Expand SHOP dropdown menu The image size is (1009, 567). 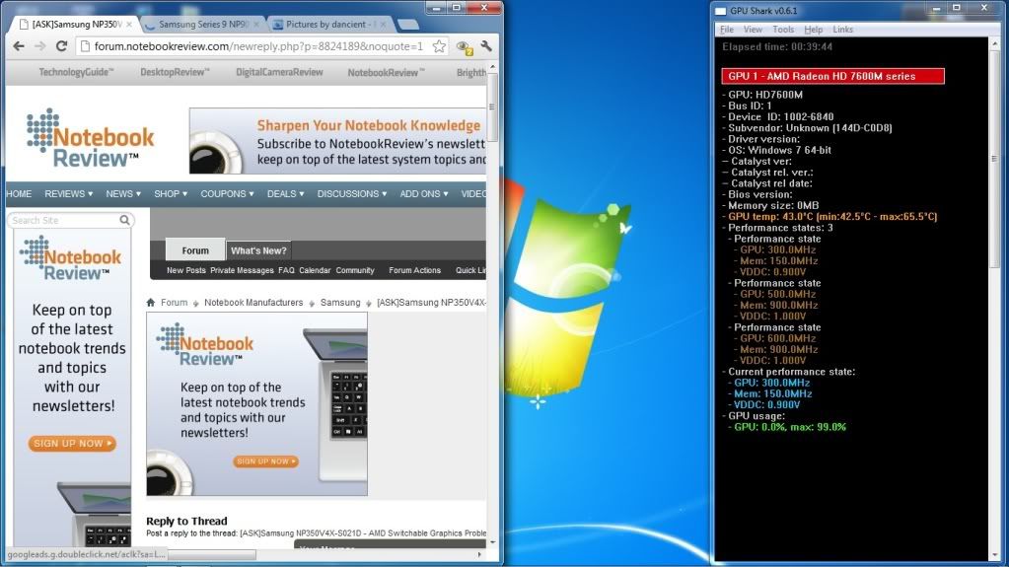171,193
